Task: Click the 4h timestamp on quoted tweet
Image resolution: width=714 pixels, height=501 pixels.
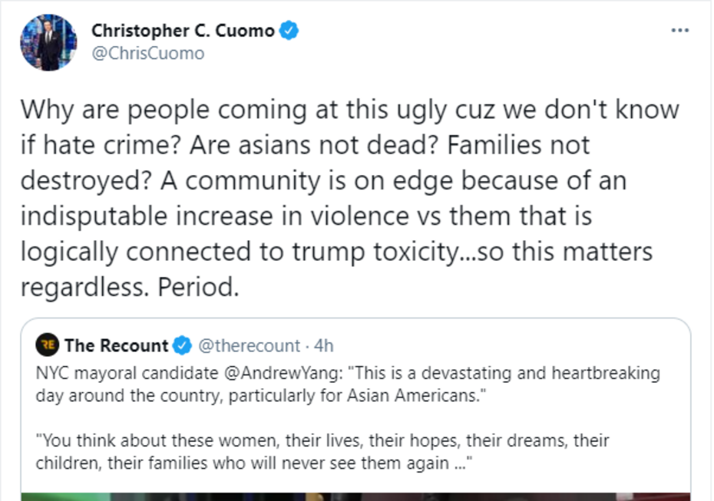Action: [324, 346]
